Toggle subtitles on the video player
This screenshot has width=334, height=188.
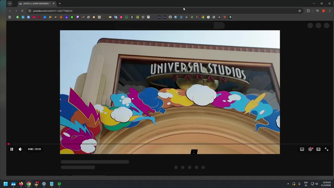(x=302, y=149)
